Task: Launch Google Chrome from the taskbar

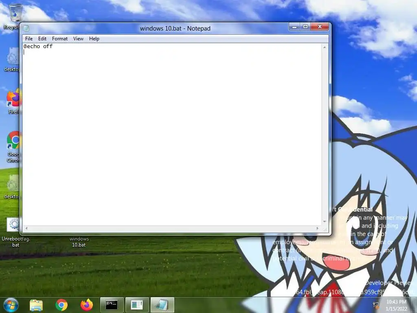Action: [61, 305]
